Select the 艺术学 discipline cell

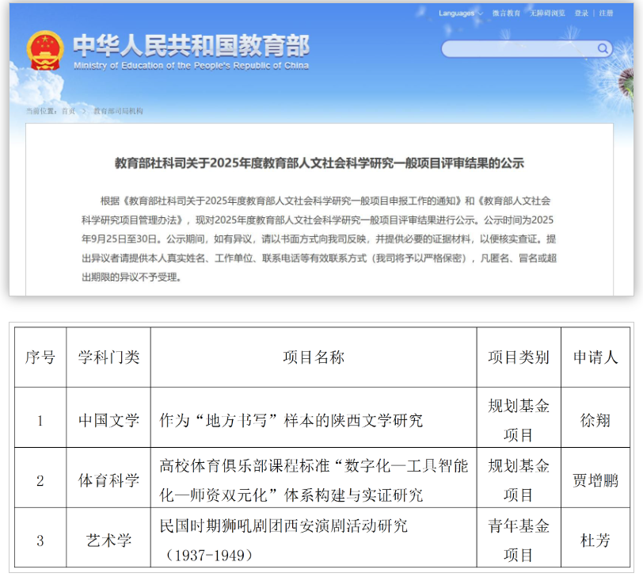point(108,537)
